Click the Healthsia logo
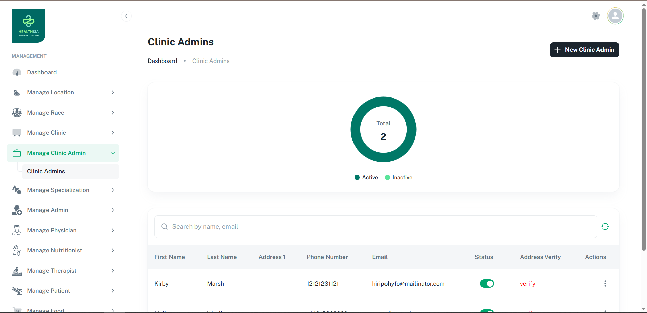Image resolution: width=647 pixels, height=313 pixels. tap(29, 26)
